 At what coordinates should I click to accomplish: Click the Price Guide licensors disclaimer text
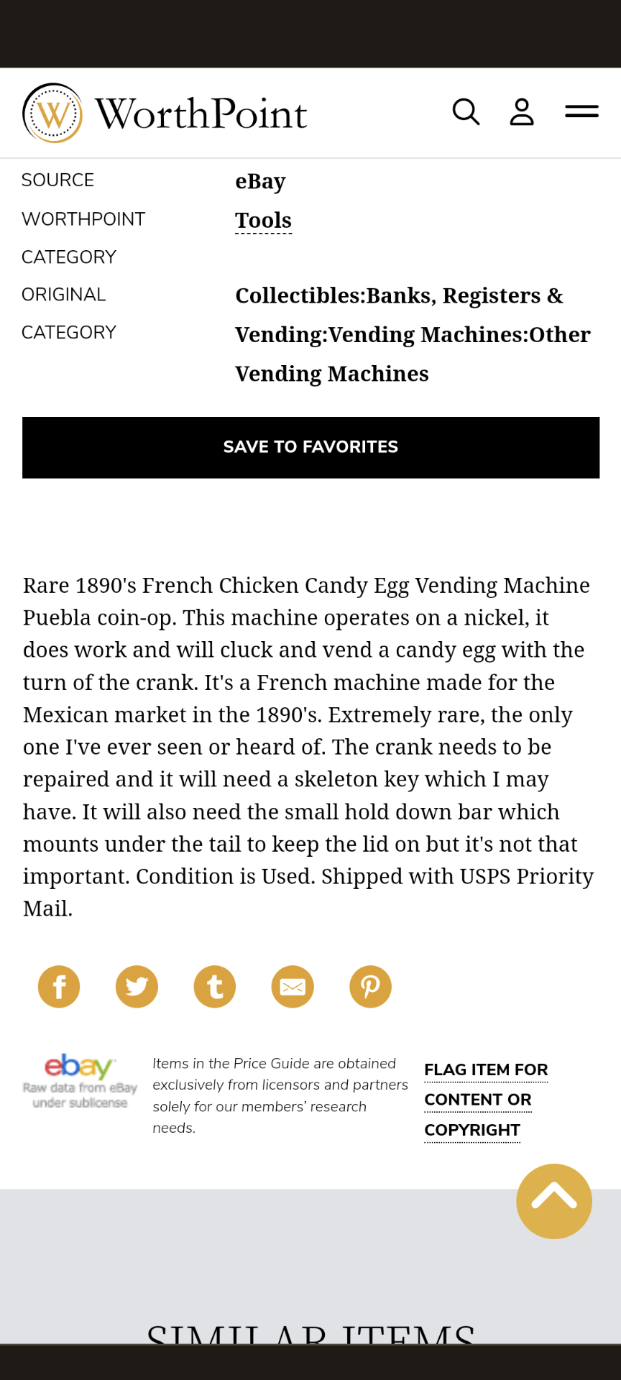(280, 1095)
